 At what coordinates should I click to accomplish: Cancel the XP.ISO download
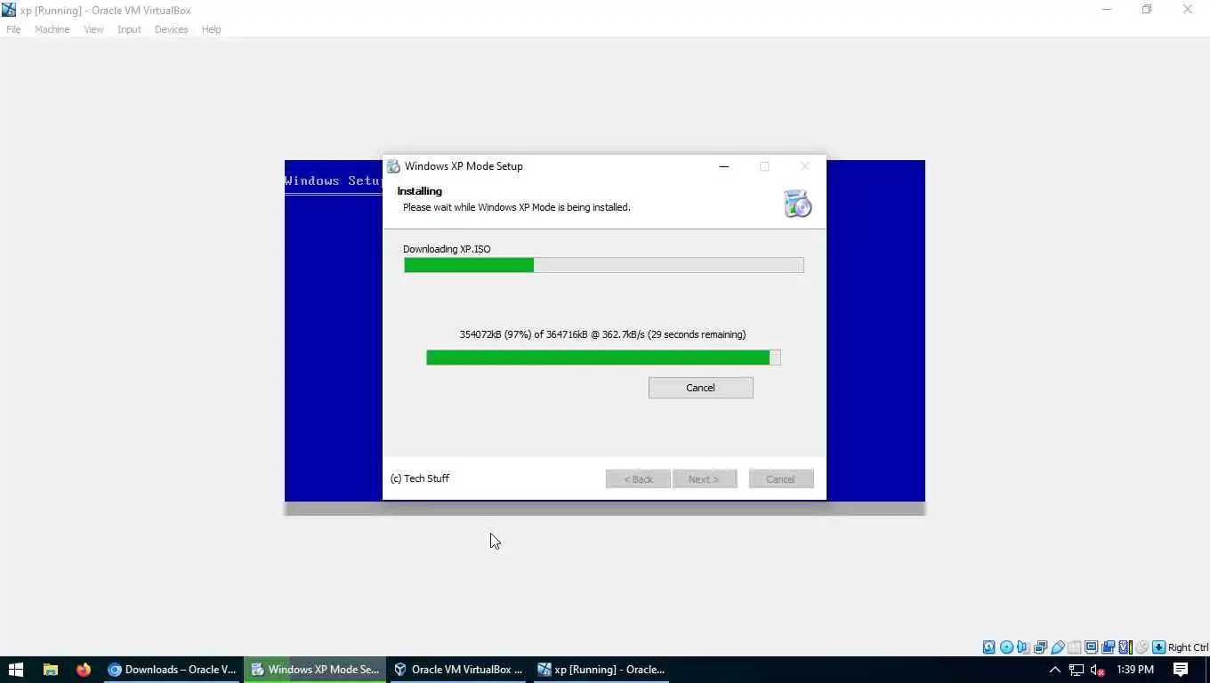pyautogui.click(x=700, y=388)
